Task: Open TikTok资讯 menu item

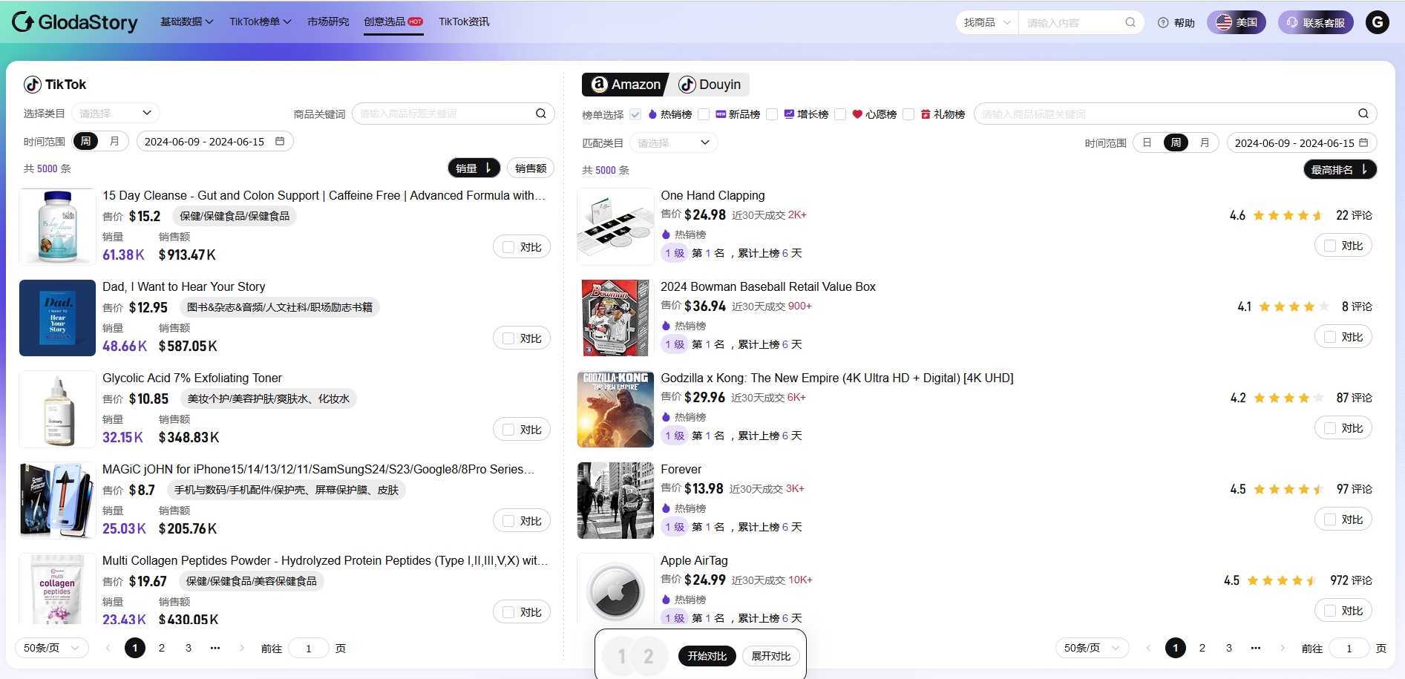Action: point(464,22)
